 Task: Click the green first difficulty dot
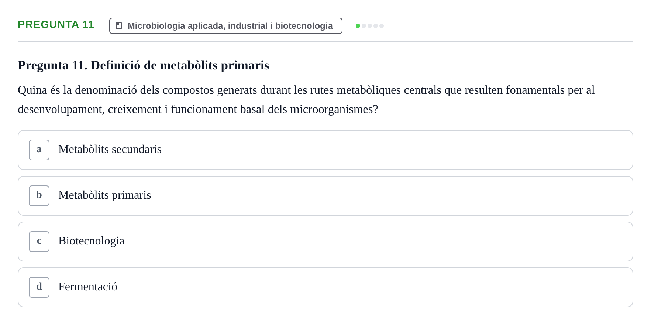coord(358,26)
